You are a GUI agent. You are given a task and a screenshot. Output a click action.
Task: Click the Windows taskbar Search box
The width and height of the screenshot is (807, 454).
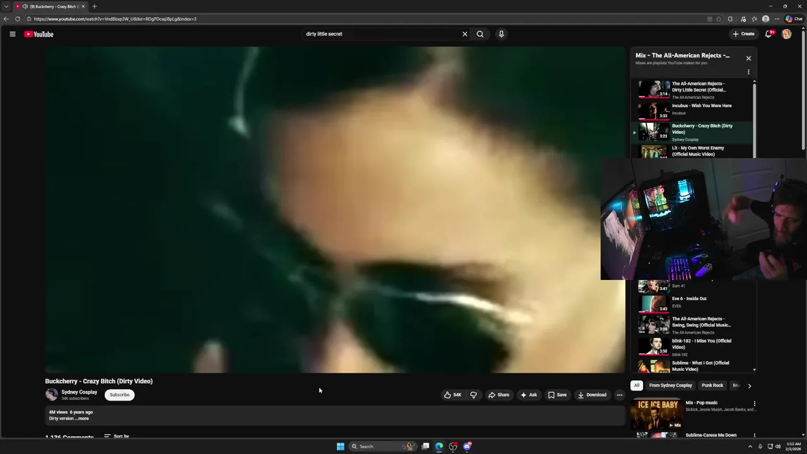tap(383, 446)
